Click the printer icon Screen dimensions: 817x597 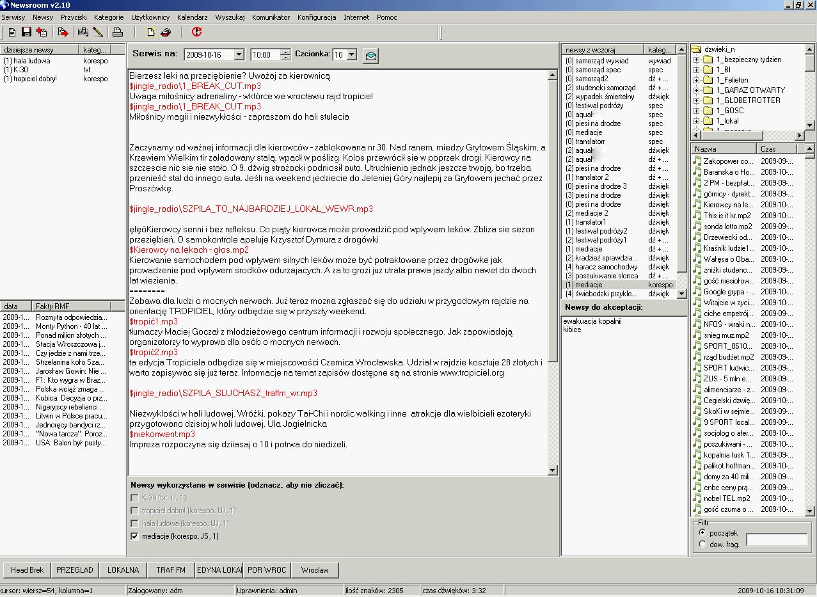pyautogui.click(x=118, y=32)
